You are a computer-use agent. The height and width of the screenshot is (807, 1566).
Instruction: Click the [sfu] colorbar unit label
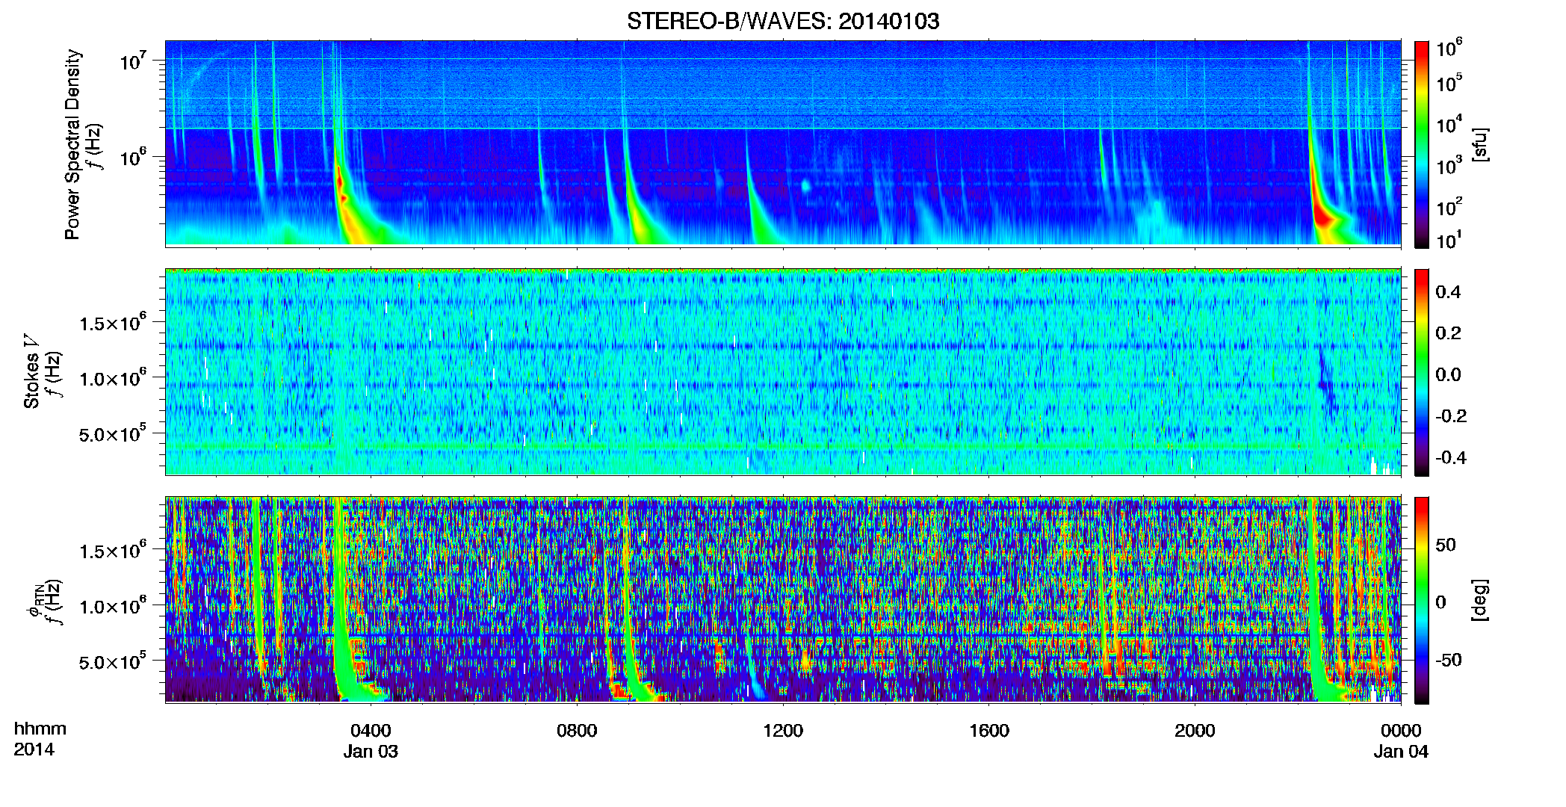click(x=1480, y=144)
